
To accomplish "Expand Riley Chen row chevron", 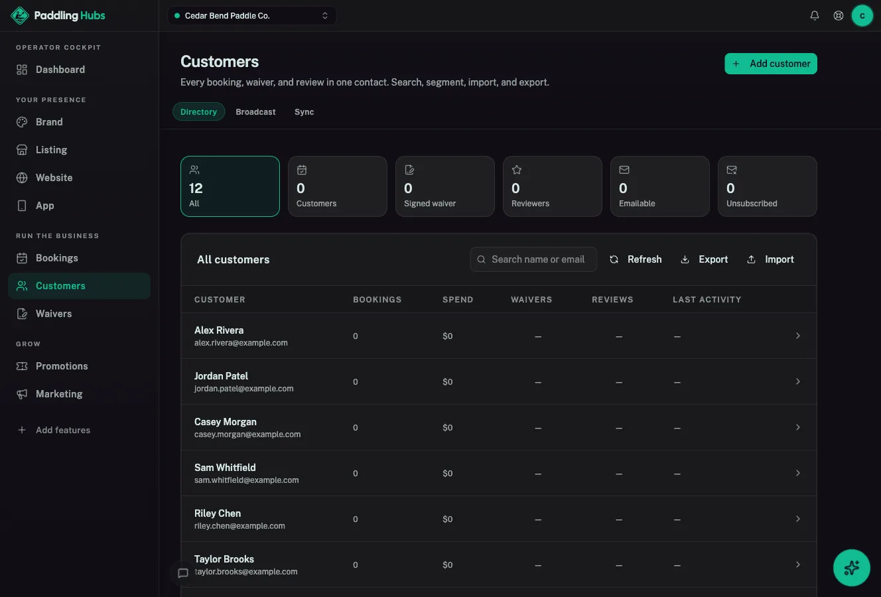I will click(x=797, y=519).
